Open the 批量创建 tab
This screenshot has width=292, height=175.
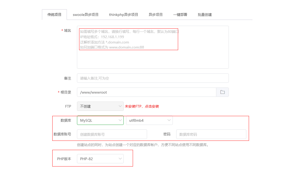click(205, 15)
